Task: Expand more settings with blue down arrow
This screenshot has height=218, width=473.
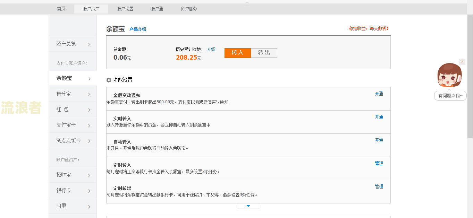Action: click(248, 206)
